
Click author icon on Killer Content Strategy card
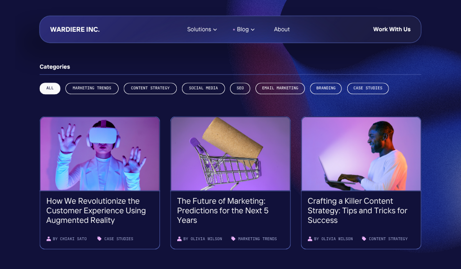pyautogui.click(x=310, y=239)
